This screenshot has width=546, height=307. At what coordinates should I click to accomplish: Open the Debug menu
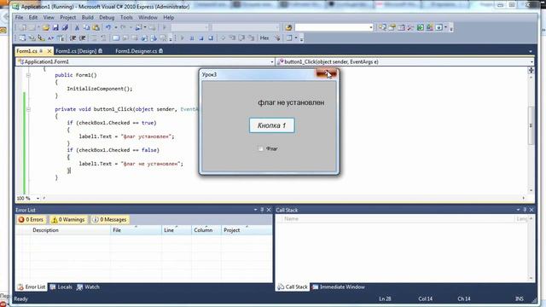(107, 17)
